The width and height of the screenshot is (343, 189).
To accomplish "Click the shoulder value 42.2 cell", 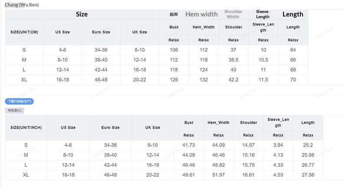I will (233, 80).
